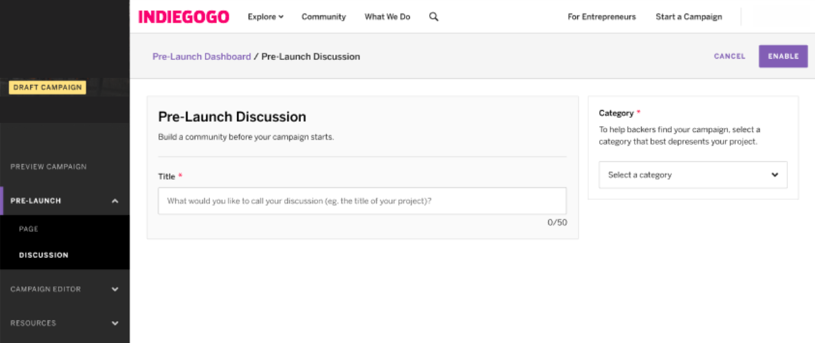The width and height of the screenshot is (815, 343).
Task: Return to Pre-Launch Dashboard breadcrumb
Action: click(202, 57)
